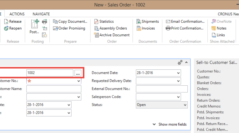Click Blanket Orders: in FactBox
This screenshot has width=239, height=133.
[x=209, y=83]
